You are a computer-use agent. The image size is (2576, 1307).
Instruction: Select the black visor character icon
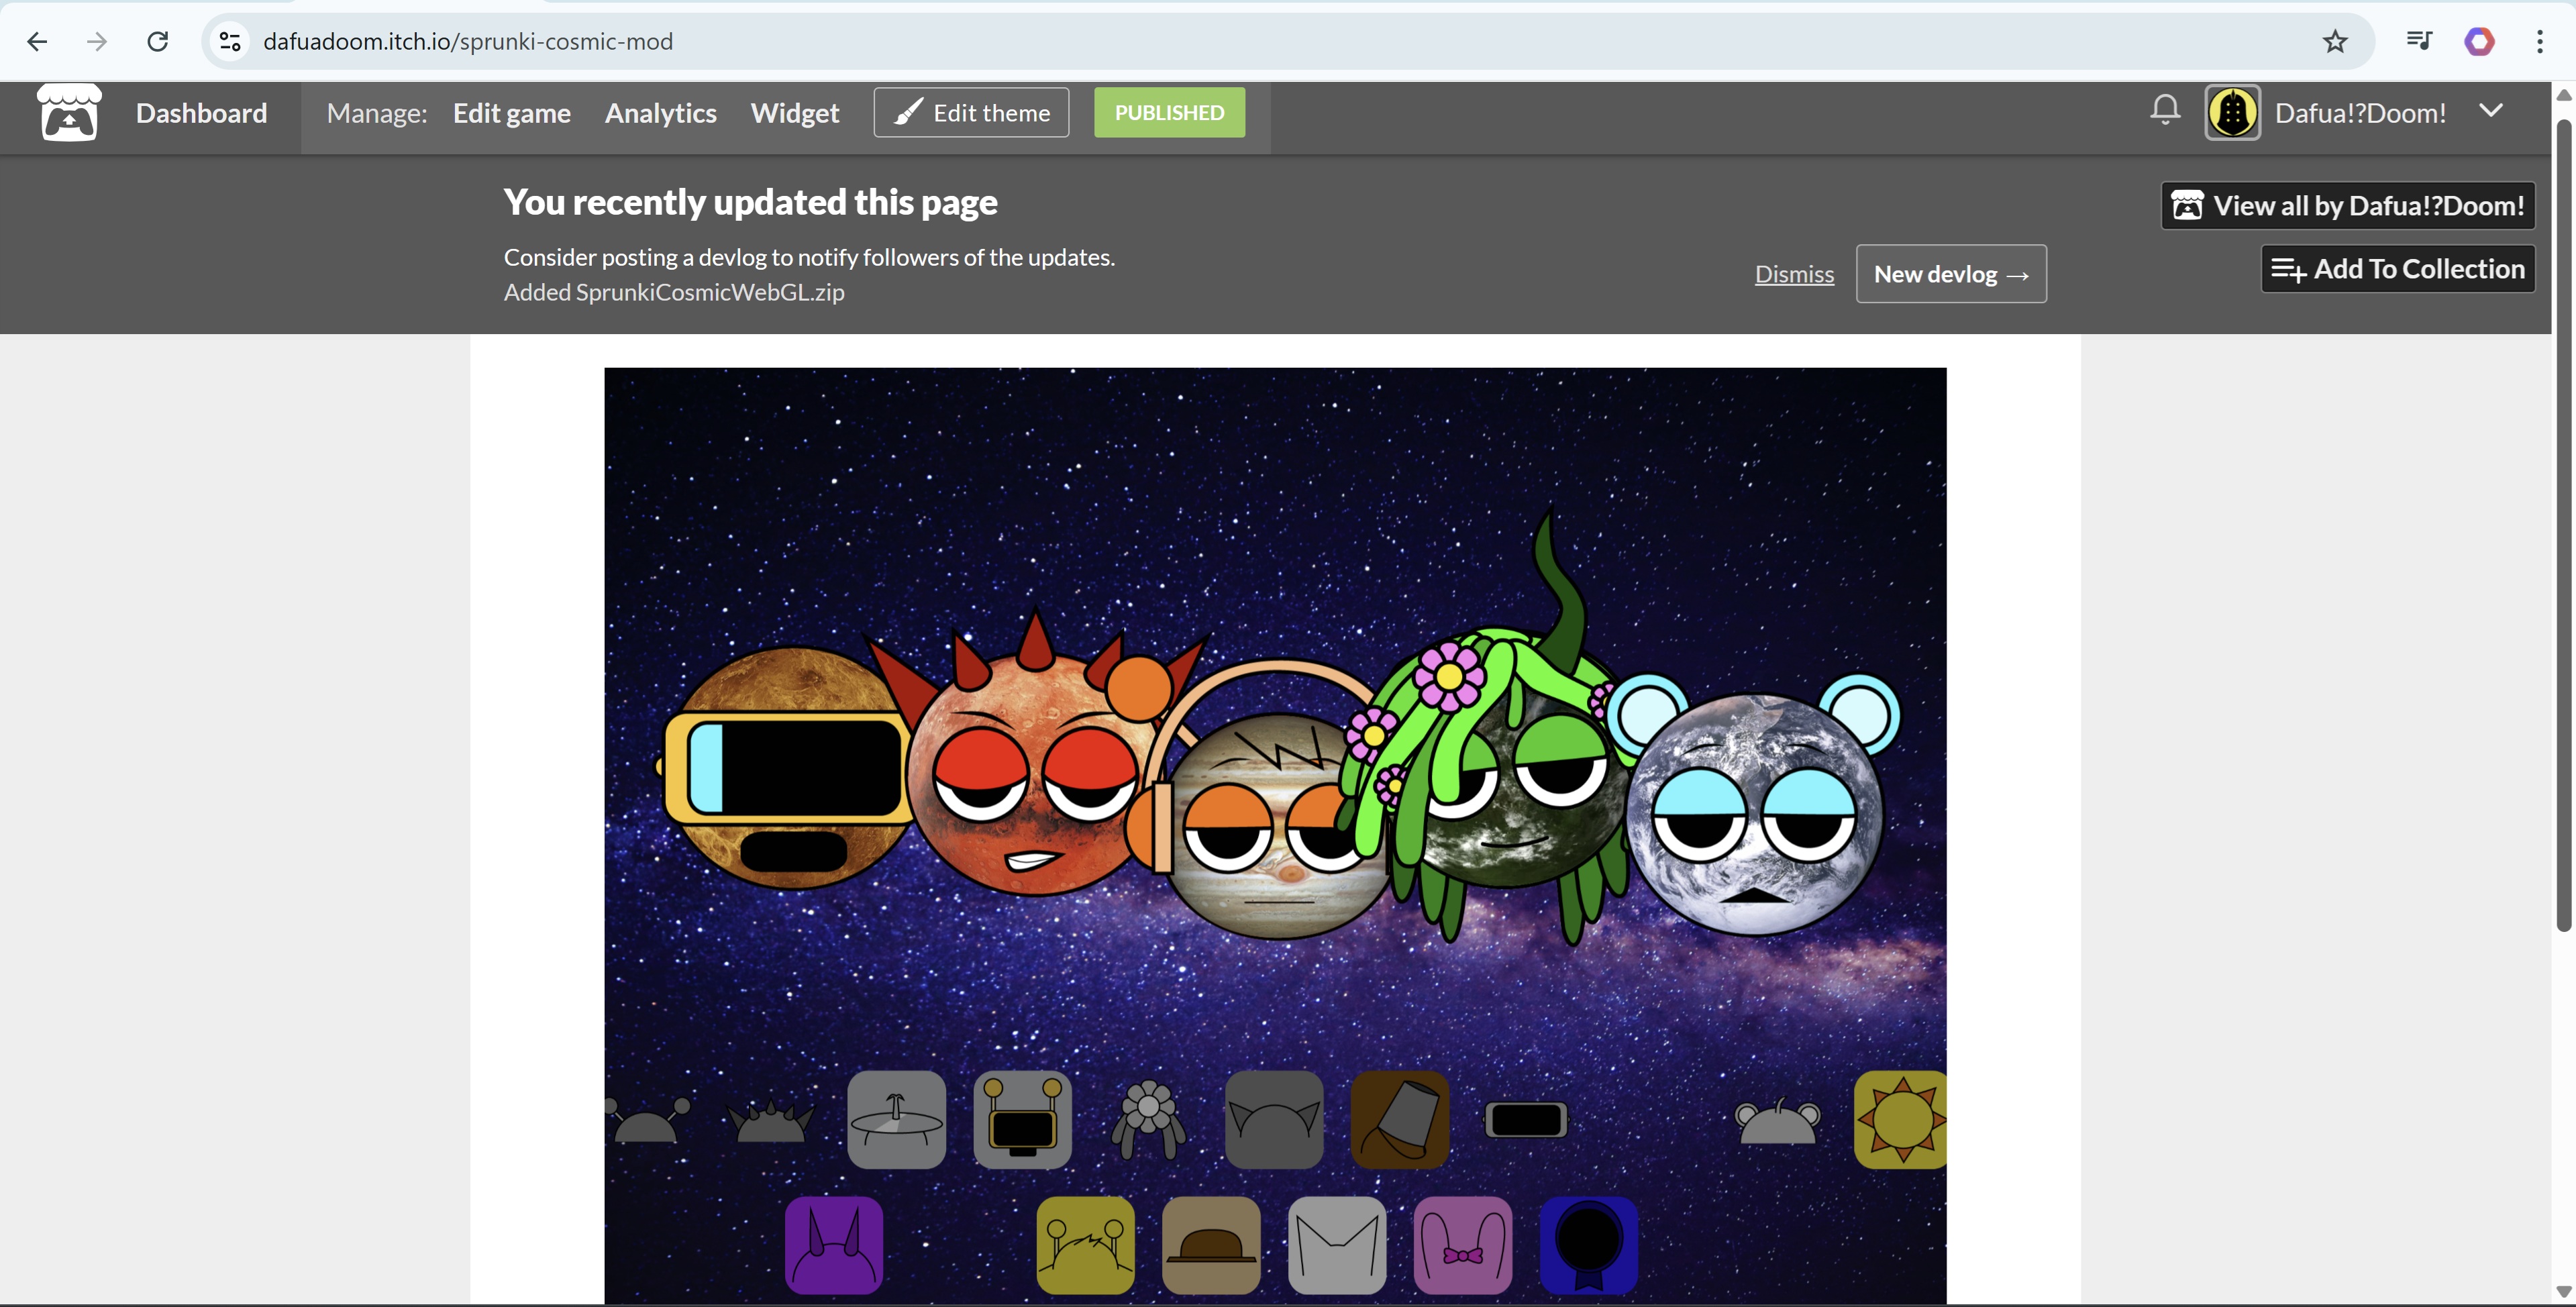pyautogui.click(x=1526, y=1120)
